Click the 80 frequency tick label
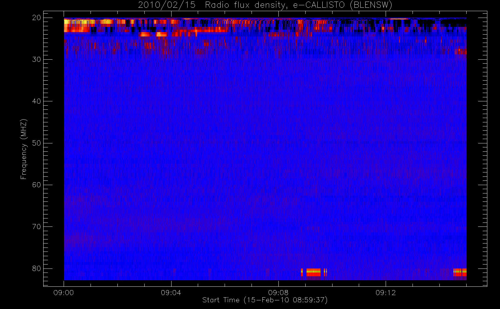This screenshot has height=309, width=500. (x=36, y=269)
